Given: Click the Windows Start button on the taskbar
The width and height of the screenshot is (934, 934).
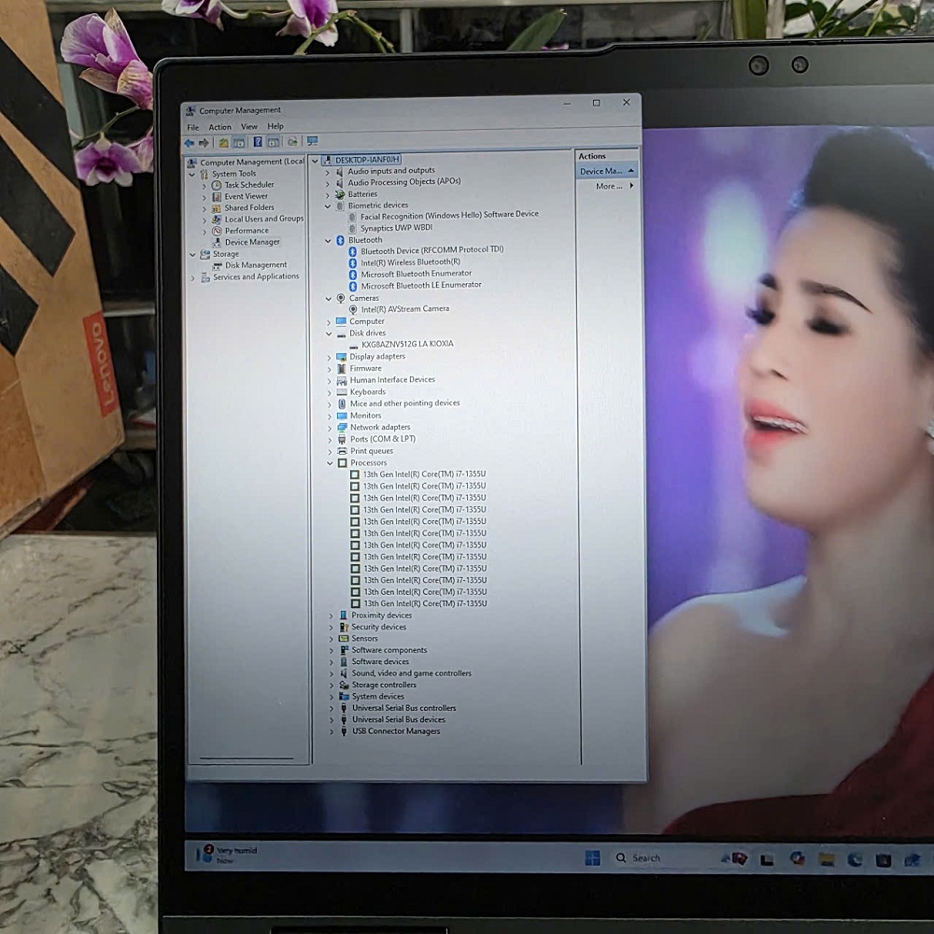Looking at the screenshot, I should coord(591,857).
